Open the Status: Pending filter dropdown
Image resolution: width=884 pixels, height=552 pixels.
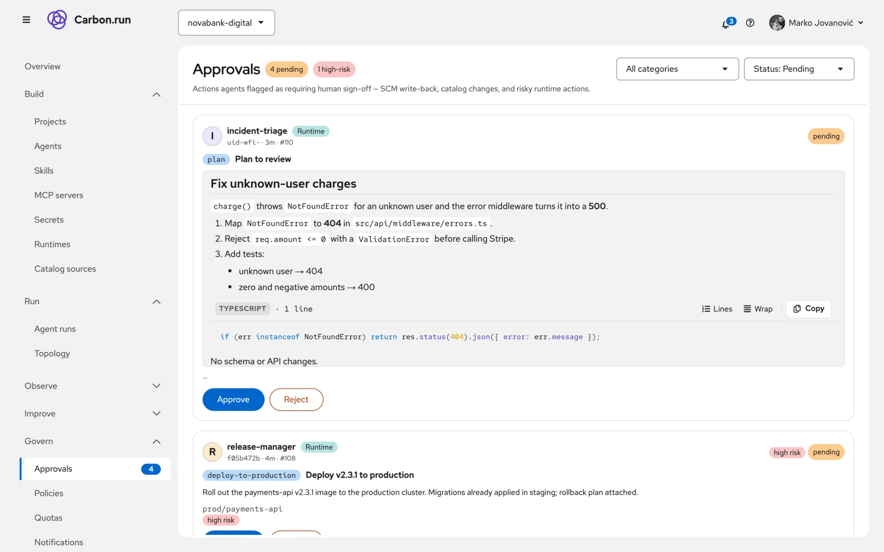coord(799,69)
